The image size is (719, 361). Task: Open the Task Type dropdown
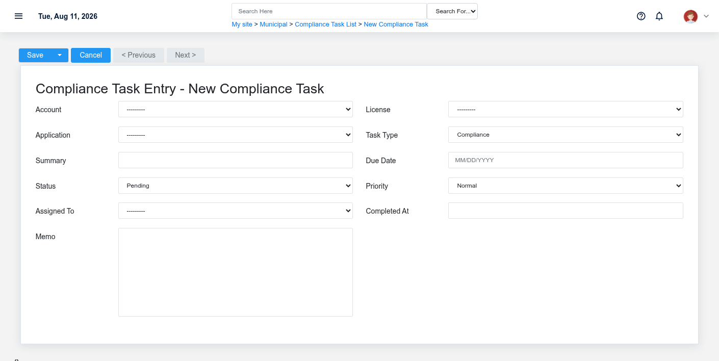pos(566,135)
